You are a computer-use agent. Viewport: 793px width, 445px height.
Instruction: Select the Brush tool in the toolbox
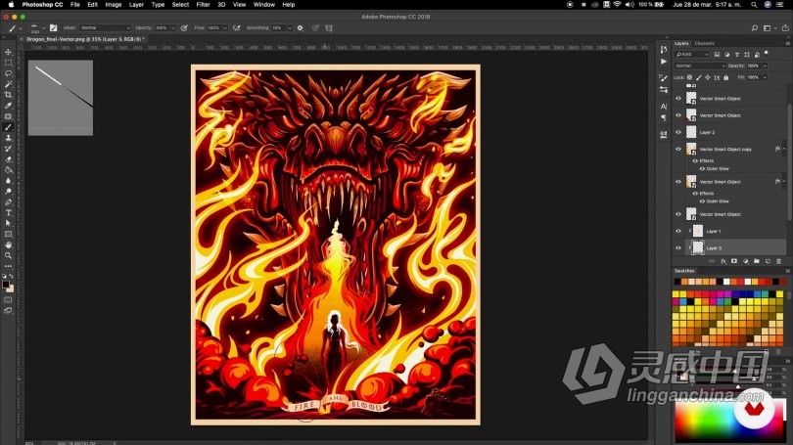coord(8,127)
